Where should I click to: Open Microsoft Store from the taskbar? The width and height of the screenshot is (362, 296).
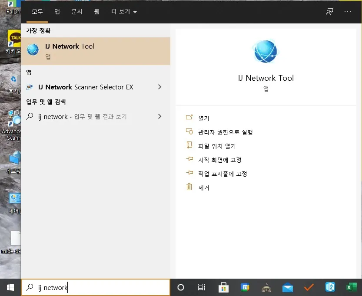point(223,287)
